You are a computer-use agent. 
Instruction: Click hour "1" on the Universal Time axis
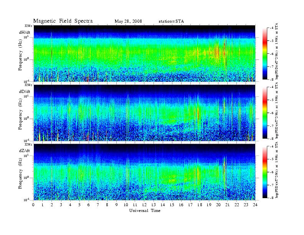click(43, 205)
